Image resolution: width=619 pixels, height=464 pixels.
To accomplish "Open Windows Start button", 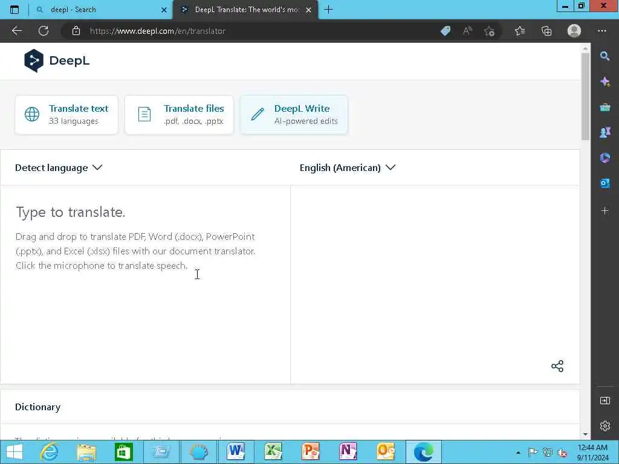I will [15, 452].
